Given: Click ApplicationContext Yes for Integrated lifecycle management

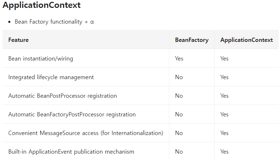Looking at the screenshot, I should pos(224,77).
